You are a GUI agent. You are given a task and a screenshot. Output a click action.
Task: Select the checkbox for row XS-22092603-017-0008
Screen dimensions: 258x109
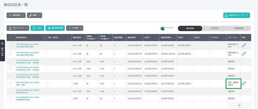coord(11,98)
